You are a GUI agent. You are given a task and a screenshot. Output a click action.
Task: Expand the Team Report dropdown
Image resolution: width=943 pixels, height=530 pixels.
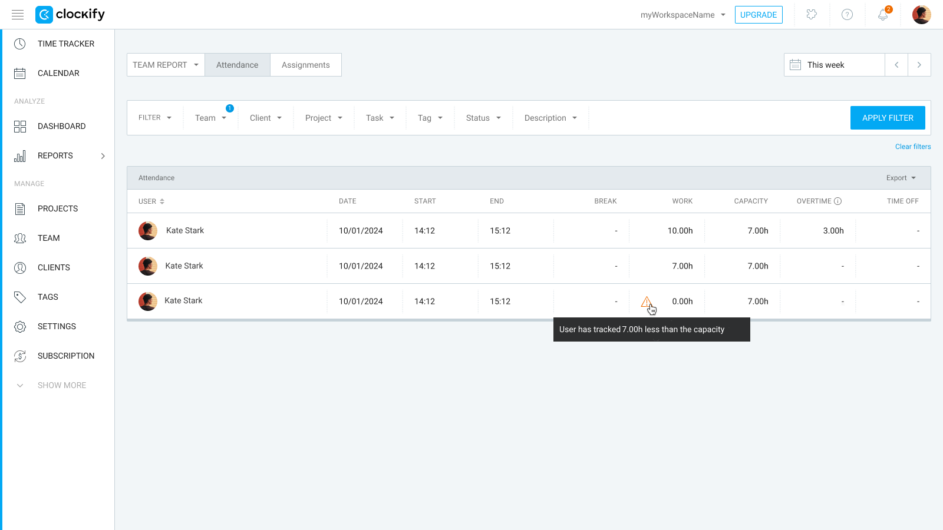[x=166, y=65]
